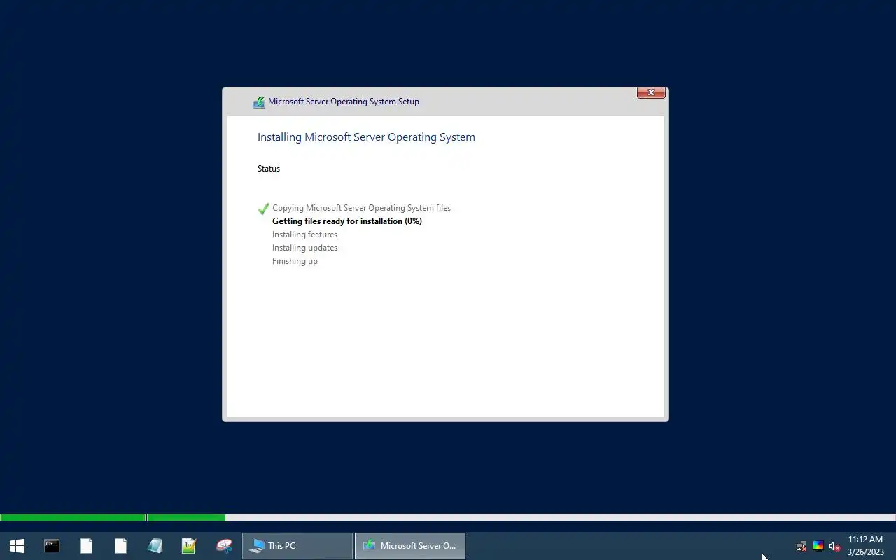This screenshot has height=560, width=896.
Task: Click the "Finishing up" step
Action: [x=295, y=261]
